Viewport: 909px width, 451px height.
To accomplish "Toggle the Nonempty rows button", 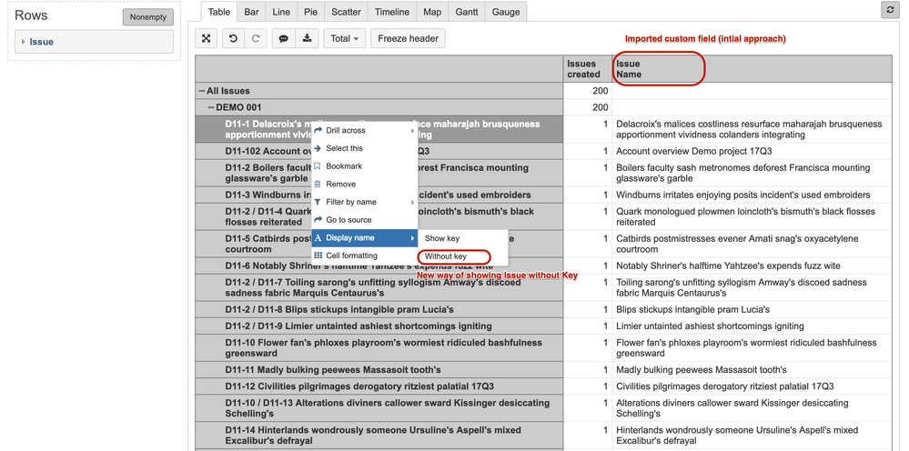I will point(147,17).
